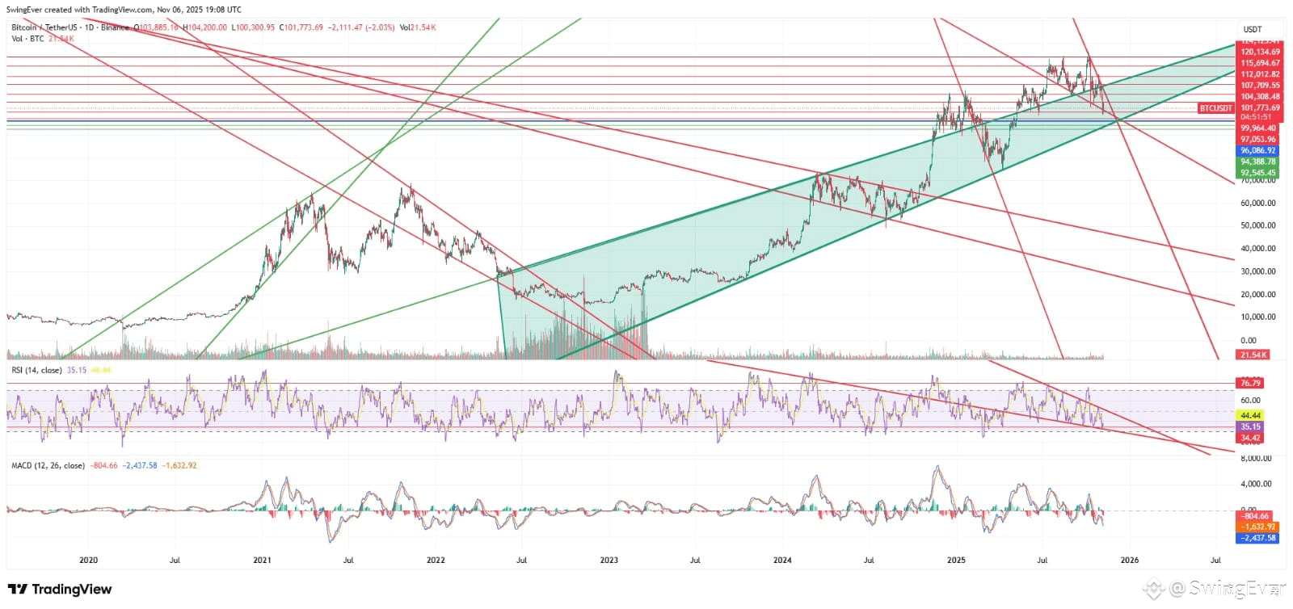Screen dimensions: 1293x609
Task: Click the 120,134.69 price label
Action: point(1260,52)
